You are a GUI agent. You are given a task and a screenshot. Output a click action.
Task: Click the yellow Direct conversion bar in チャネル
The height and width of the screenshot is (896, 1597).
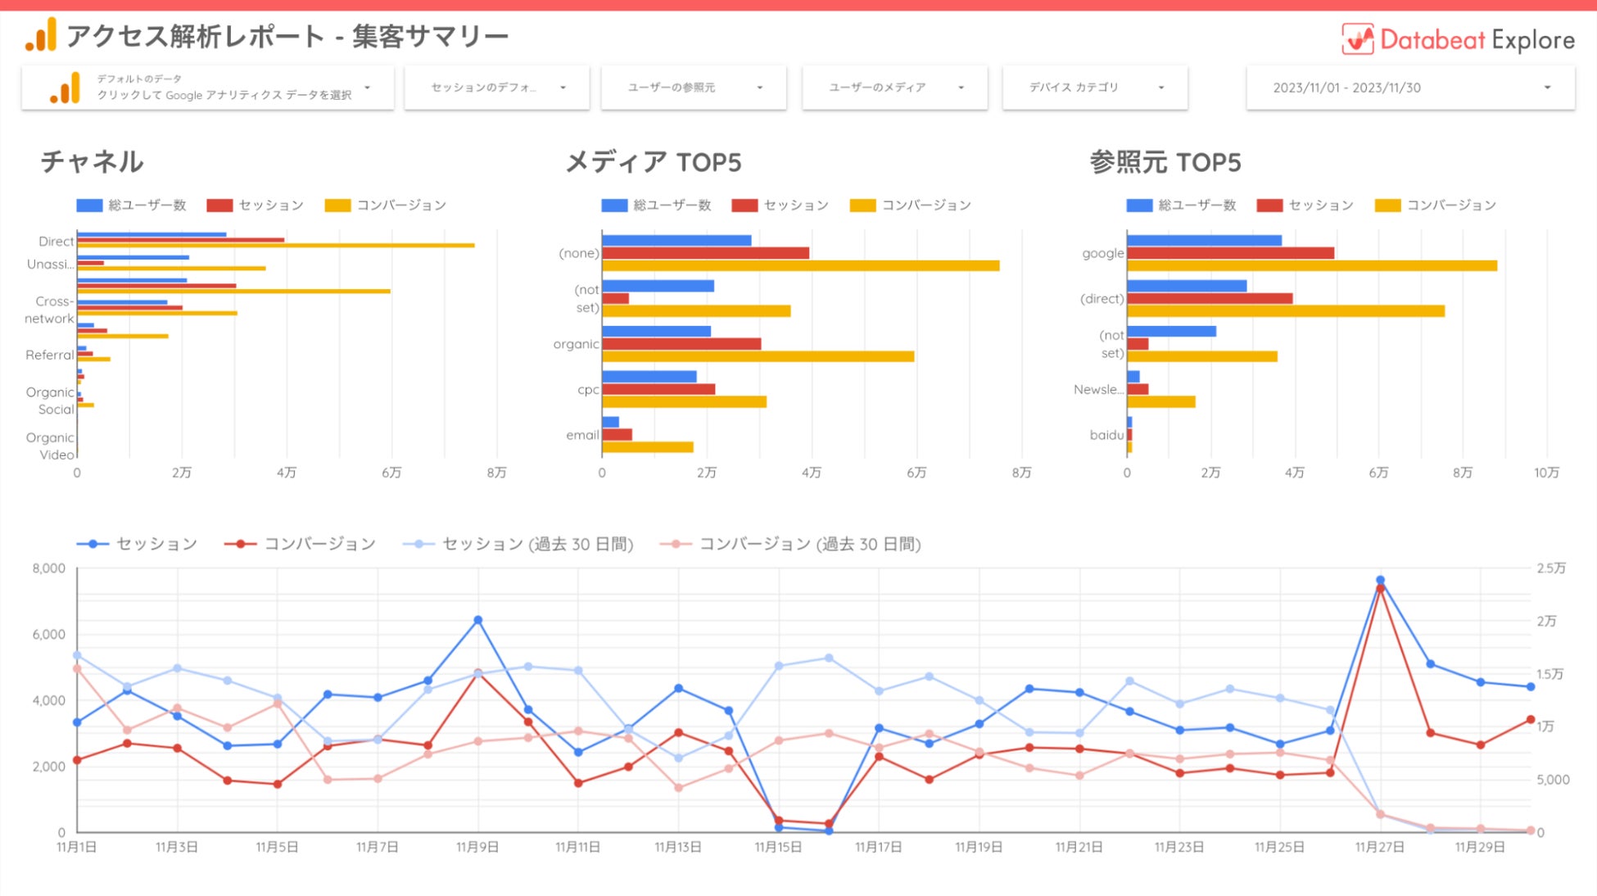[x=275, y=246]
